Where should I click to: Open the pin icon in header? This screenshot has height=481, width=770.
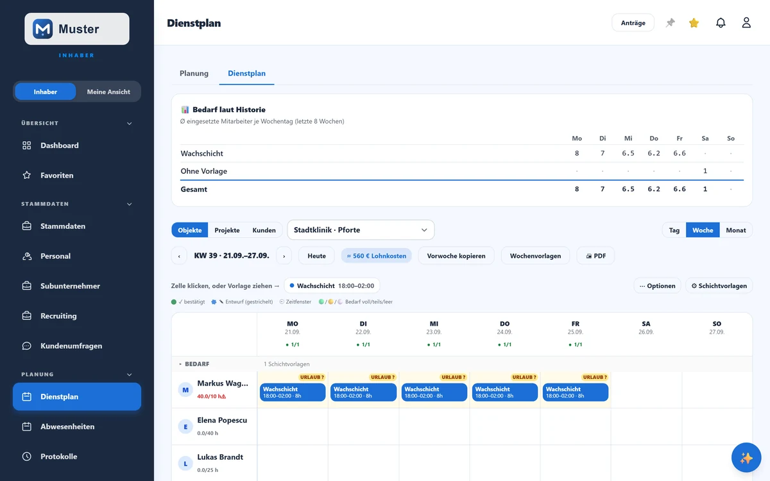pyautogui.click(x=671, y=23)
